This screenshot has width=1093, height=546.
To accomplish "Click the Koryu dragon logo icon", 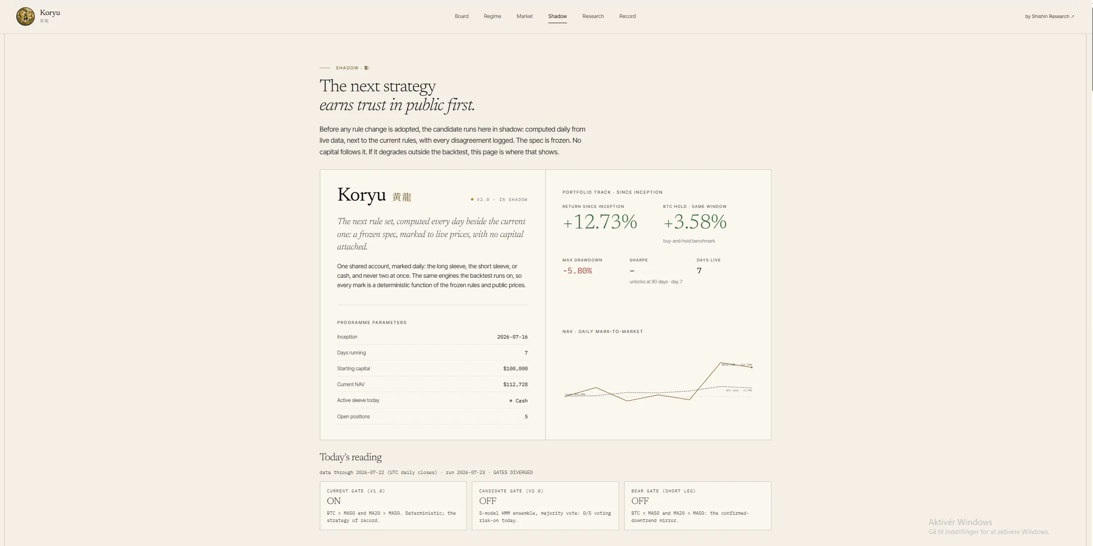I will point(25,16).
